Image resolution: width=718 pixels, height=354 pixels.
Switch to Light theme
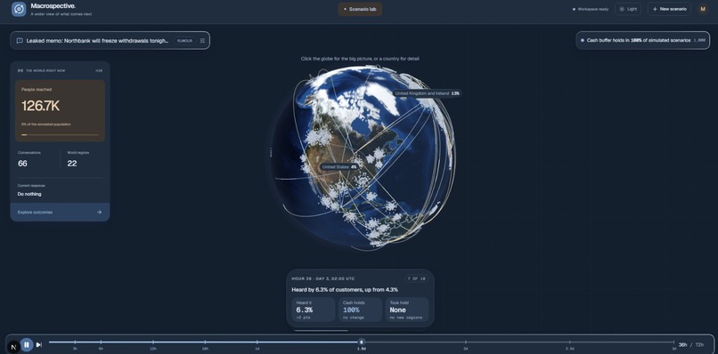(628, 9)
